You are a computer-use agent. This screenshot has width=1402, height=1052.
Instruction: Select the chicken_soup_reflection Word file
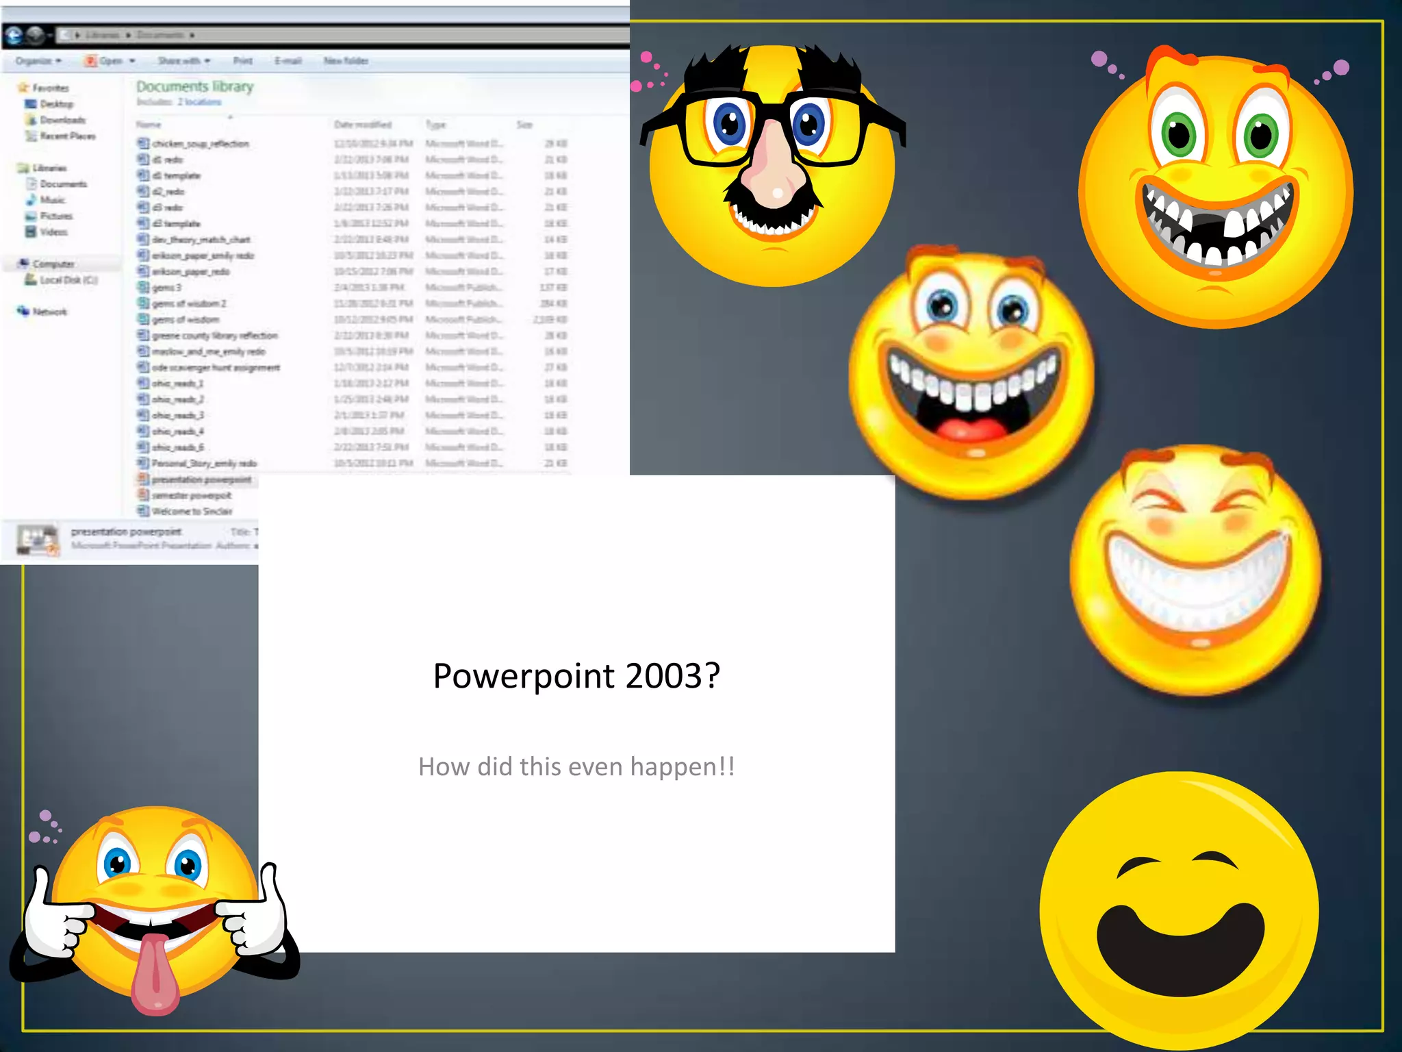pos(200,144)
